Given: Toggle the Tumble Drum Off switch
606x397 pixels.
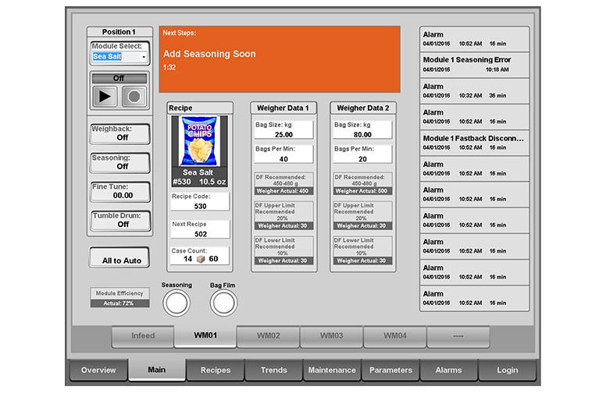Looking at the screenshot, I should (x=121, y=220).
